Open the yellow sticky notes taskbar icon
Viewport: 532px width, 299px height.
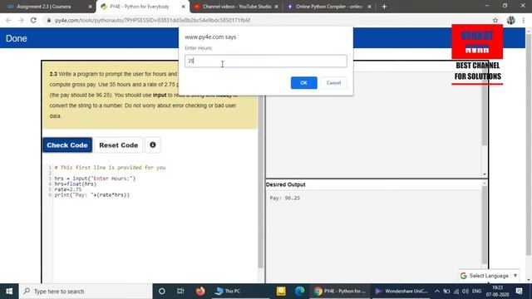click(x=281, y=292)
